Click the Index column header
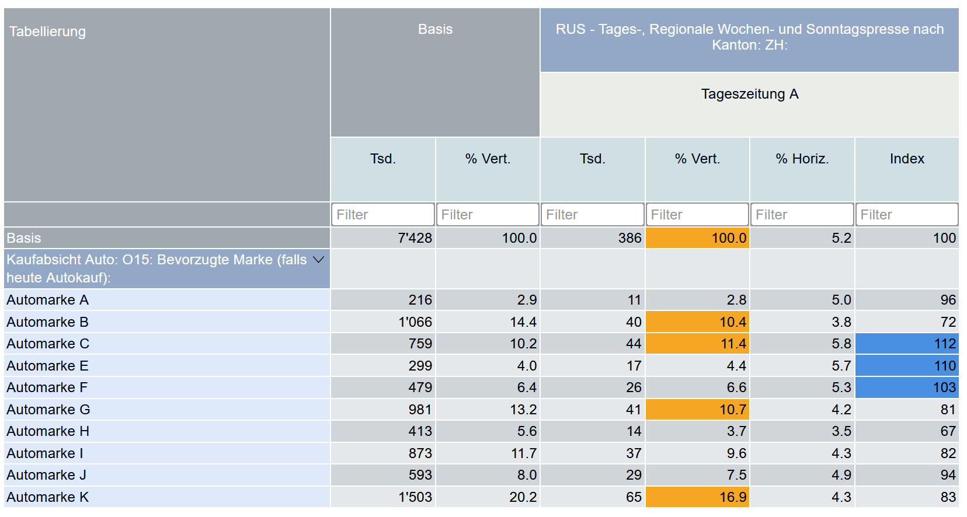967x517 pixels. (x=906, y=159)
